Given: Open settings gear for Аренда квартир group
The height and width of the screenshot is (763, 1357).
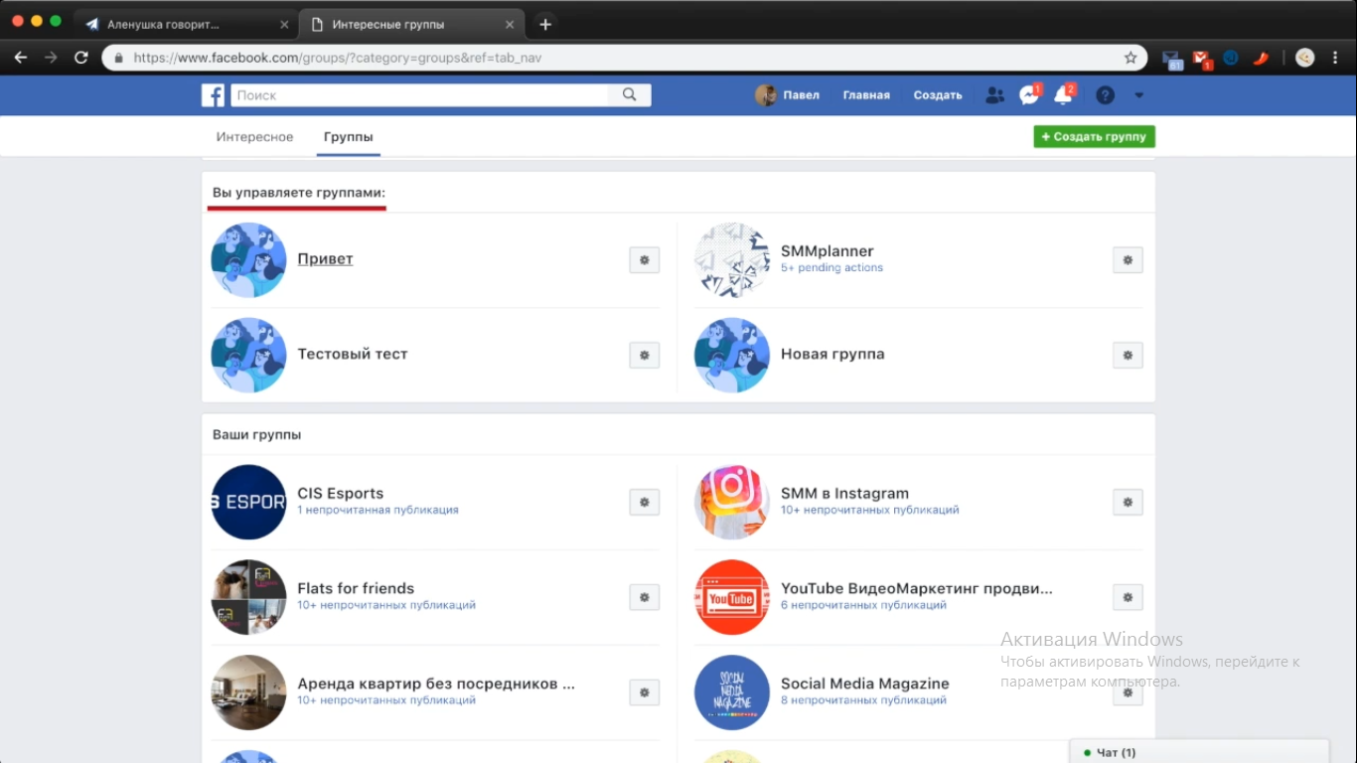Looking at the screenshot, I should (x=645, y=692).
